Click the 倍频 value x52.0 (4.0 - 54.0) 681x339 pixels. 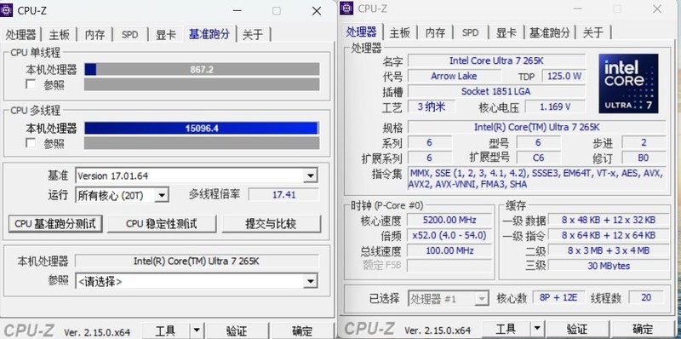pos(449,236)
